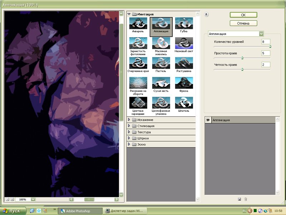The height and width of the screenshot is (215, 286).
Task: Open the 100% zoom level dropdown
Action: tap(33, 199)
